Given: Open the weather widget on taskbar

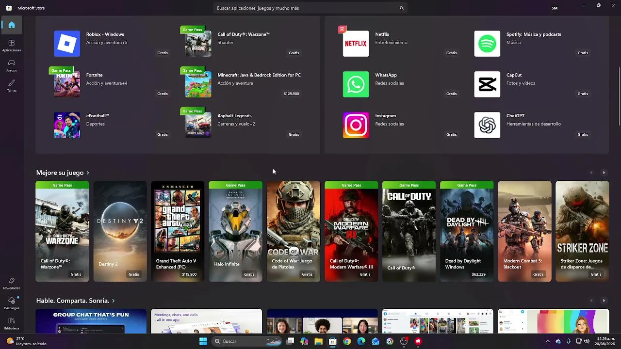Looking at the screenshot, I should point(27,341).
